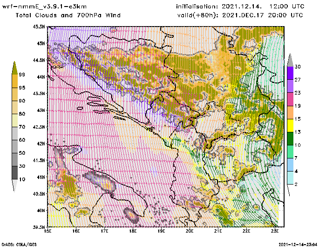Click the dark purple 27–30 wind legend swatch
Viewport: 326px width, 247px height.
tap(290, 73)
